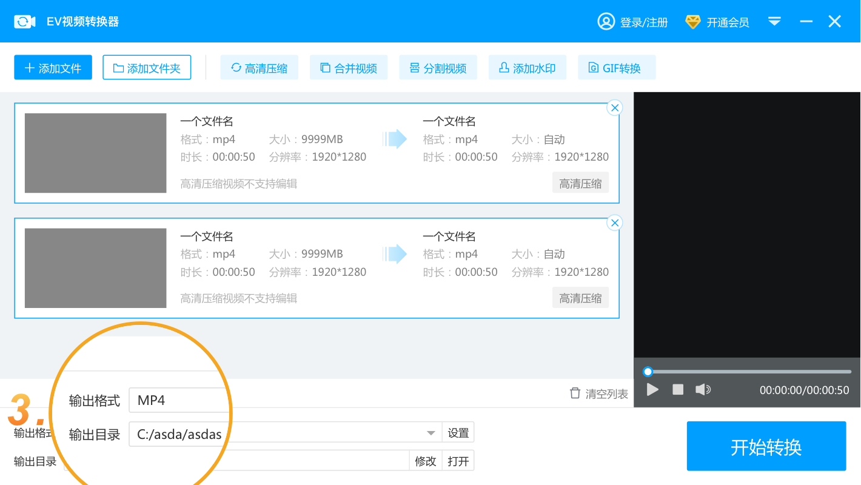Open the 开通会员 membership page
Viewport: 861px width, 485px height.
coord(717,22)
